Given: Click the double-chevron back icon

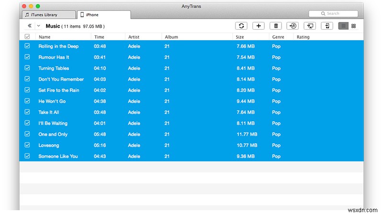Looking at the screenshot, I should pyautogui.click(x=30, y=26).
